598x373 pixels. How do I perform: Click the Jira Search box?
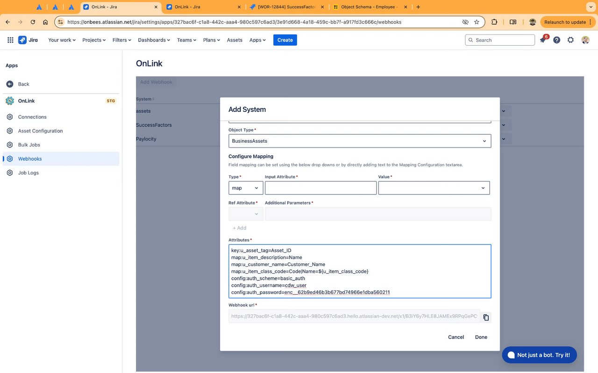pyautogui.click(x=500, y=40)
